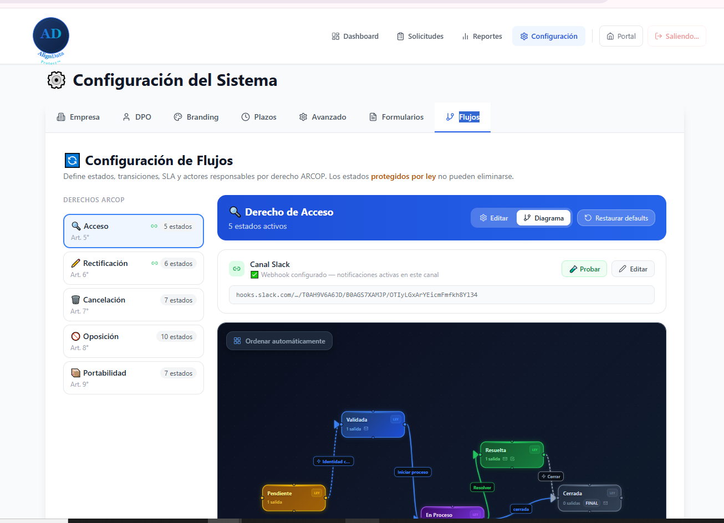Switch to the Avanzado tab
Image resolution: width=724 pixels, height=523 pixels.
click(322, 117)
